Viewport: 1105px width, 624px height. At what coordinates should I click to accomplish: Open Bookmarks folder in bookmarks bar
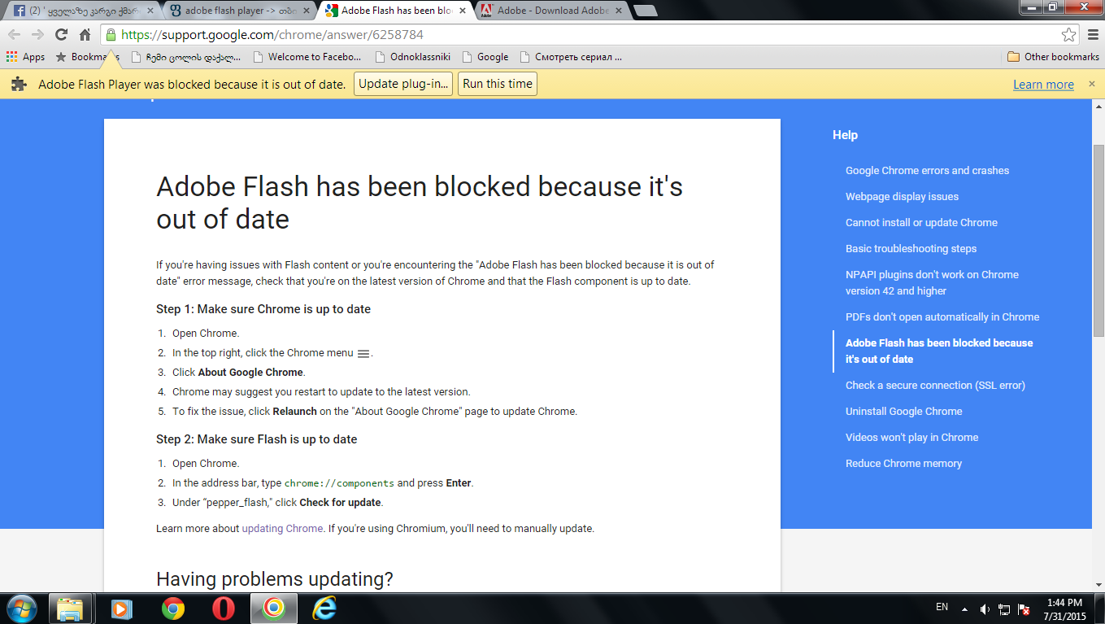(87, 57)
